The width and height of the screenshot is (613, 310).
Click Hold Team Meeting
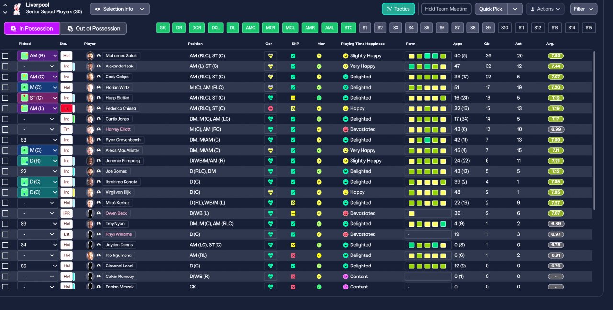pyautogui.click(x=446, y=9)
